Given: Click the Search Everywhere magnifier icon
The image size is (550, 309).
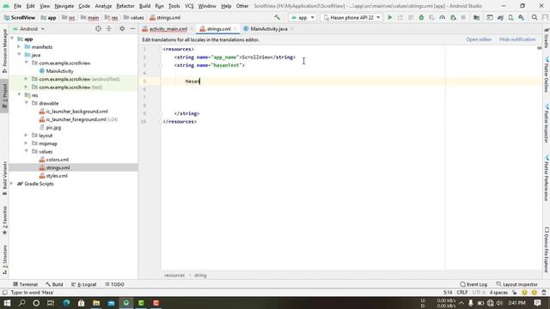Looking at the screenshot, I should (x=535, y=17).
